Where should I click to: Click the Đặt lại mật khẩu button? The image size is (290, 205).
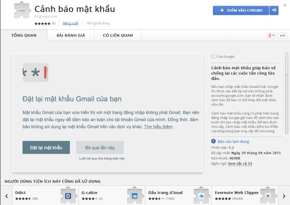pos(46,147)
